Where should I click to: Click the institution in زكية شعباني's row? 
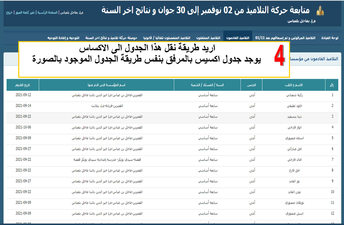coord(107,95)
